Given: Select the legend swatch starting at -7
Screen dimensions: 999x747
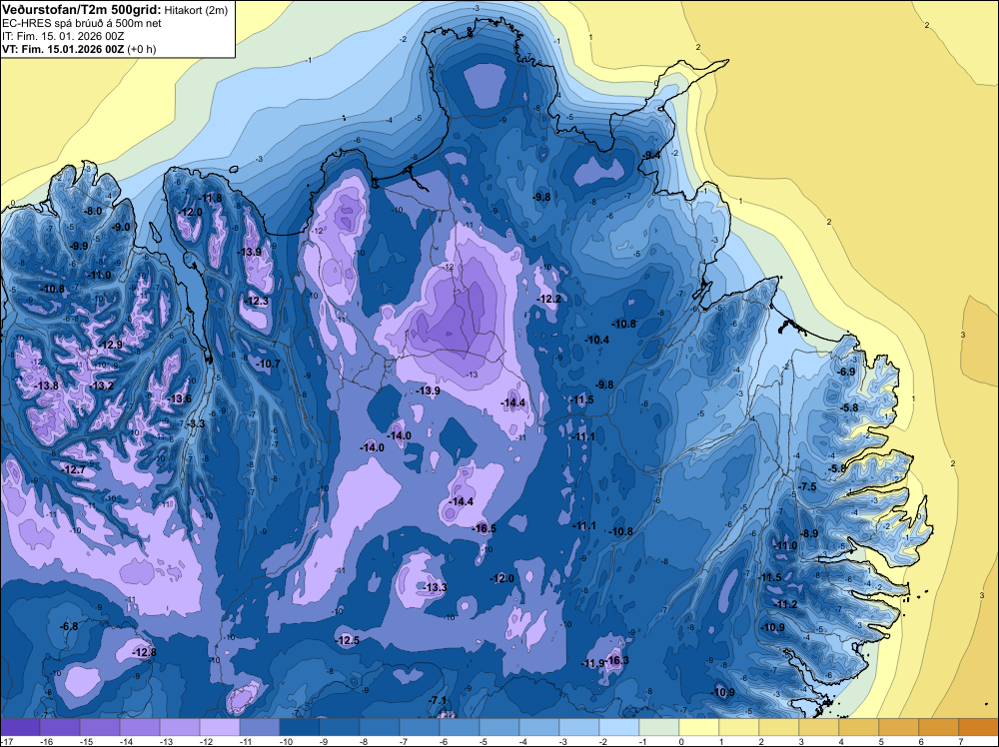Looking at the screenshot, I should coord(420,727).
